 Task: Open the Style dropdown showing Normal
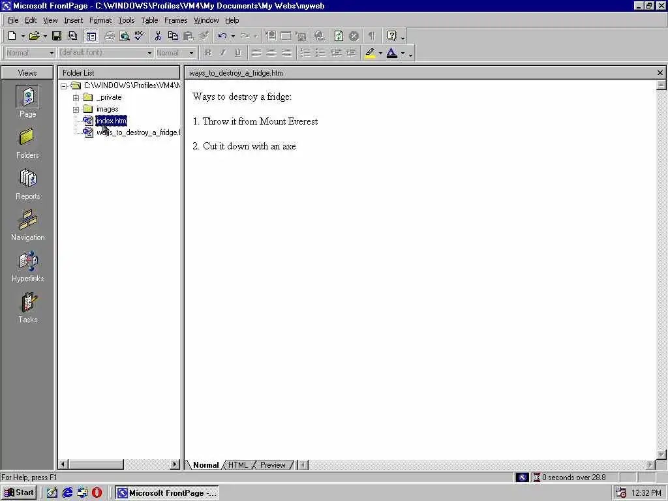pos(52,53)
